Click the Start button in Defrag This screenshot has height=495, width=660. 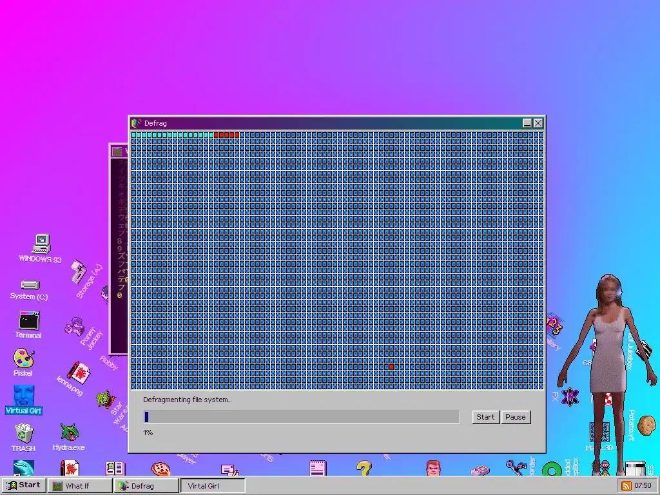point(485,417)
